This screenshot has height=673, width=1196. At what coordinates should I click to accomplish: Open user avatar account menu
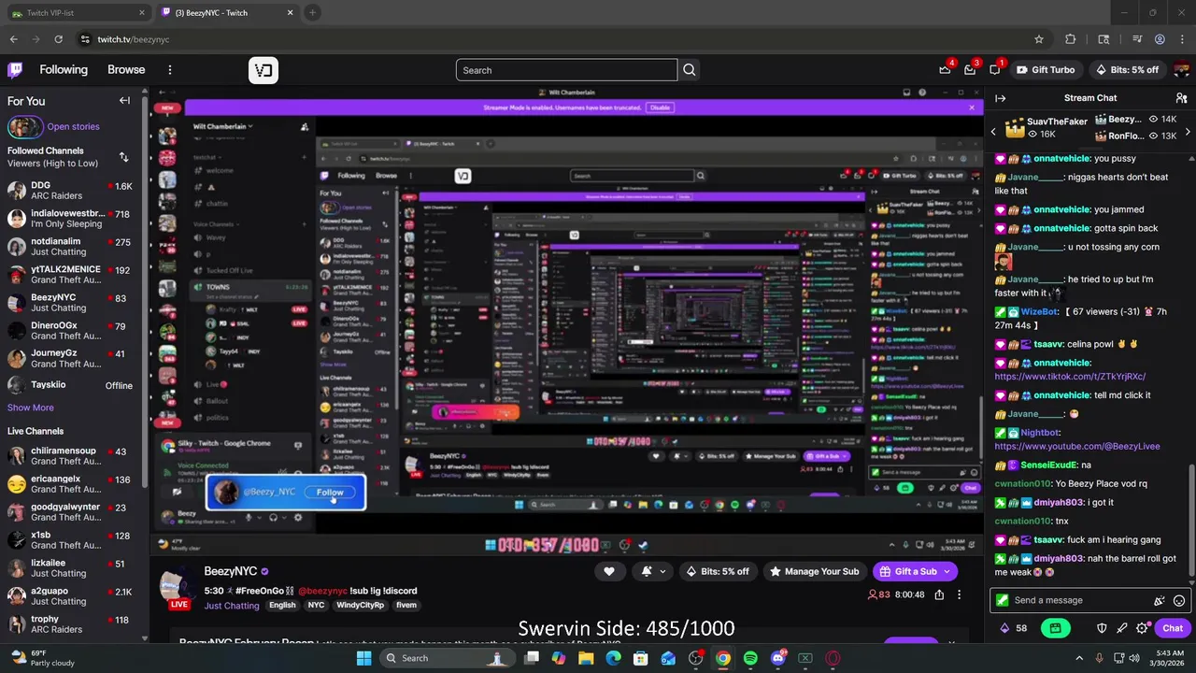click(x=1183, y=70)
